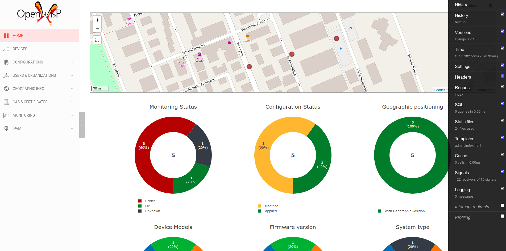Click the Monitoring chart icon
This screenshot has width=506, height=251.
6,115
